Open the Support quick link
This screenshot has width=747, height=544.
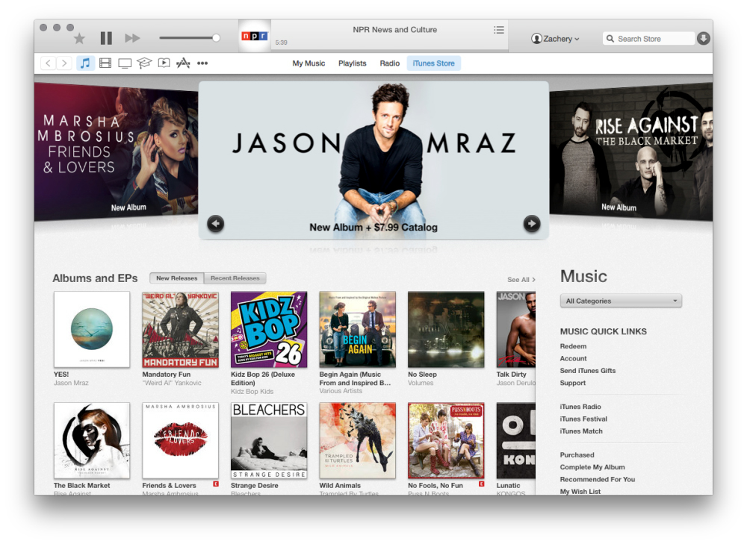pos(573,383)
